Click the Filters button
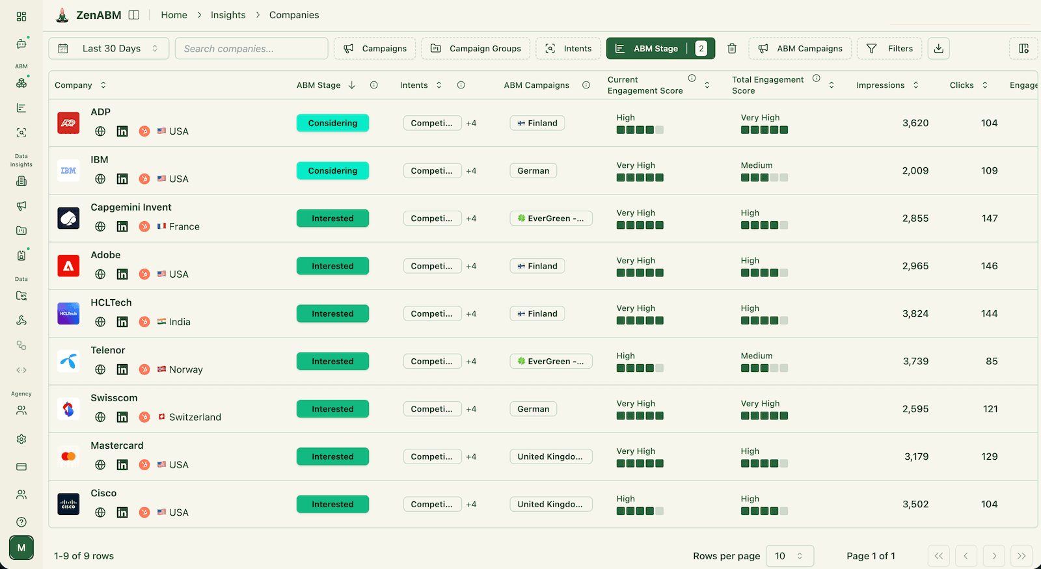The width and height of the screenshot is (1041, 569). (889, 49)
